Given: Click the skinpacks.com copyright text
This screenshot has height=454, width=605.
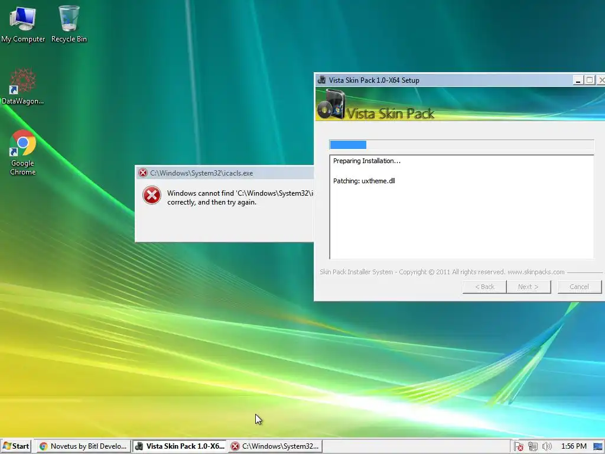Looking at the screenshot, I should click(442, 272).
